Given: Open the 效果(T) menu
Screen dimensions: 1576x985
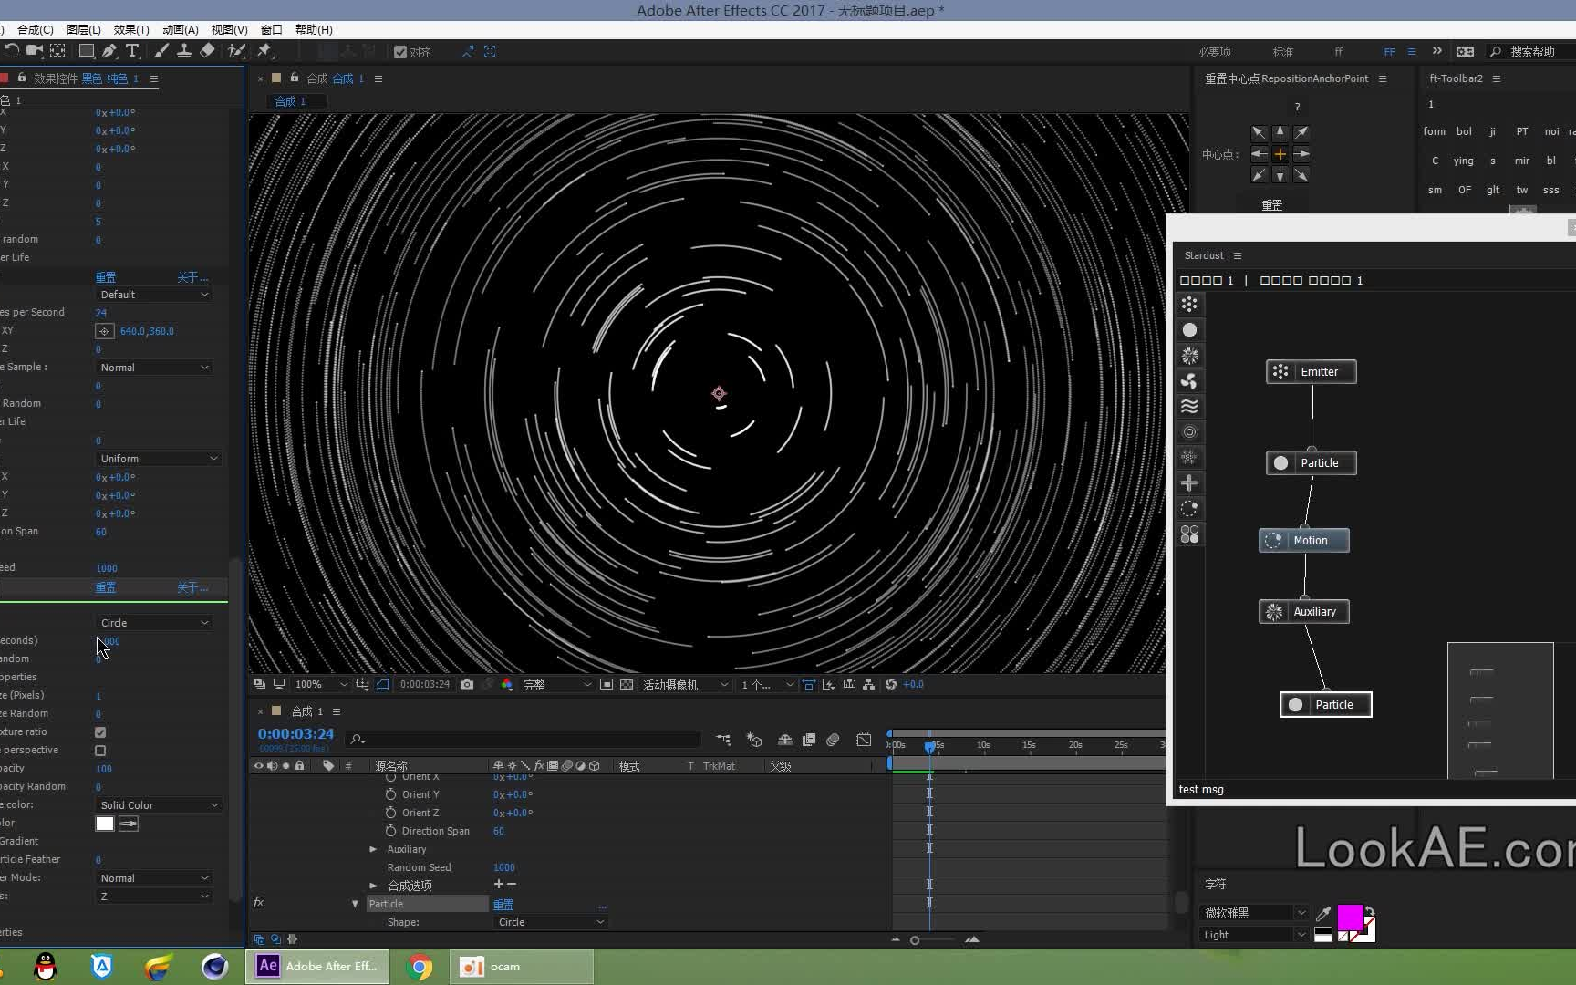Looking at the screenshot, I should coord(130,29).
